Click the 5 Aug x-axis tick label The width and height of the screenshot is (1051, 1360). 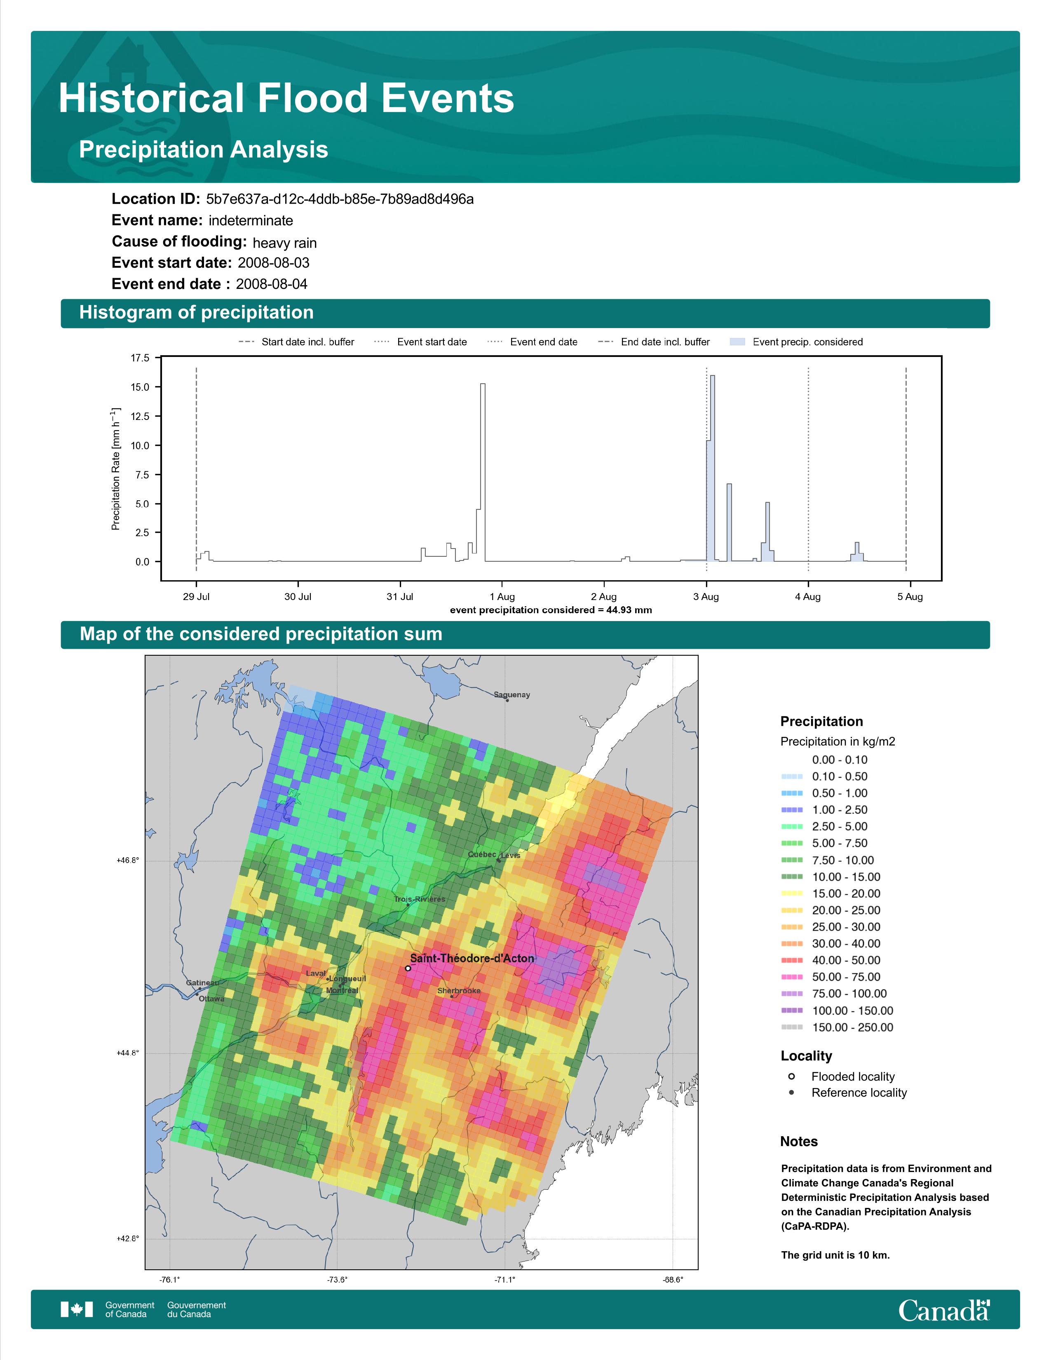[x=910, y=597]
